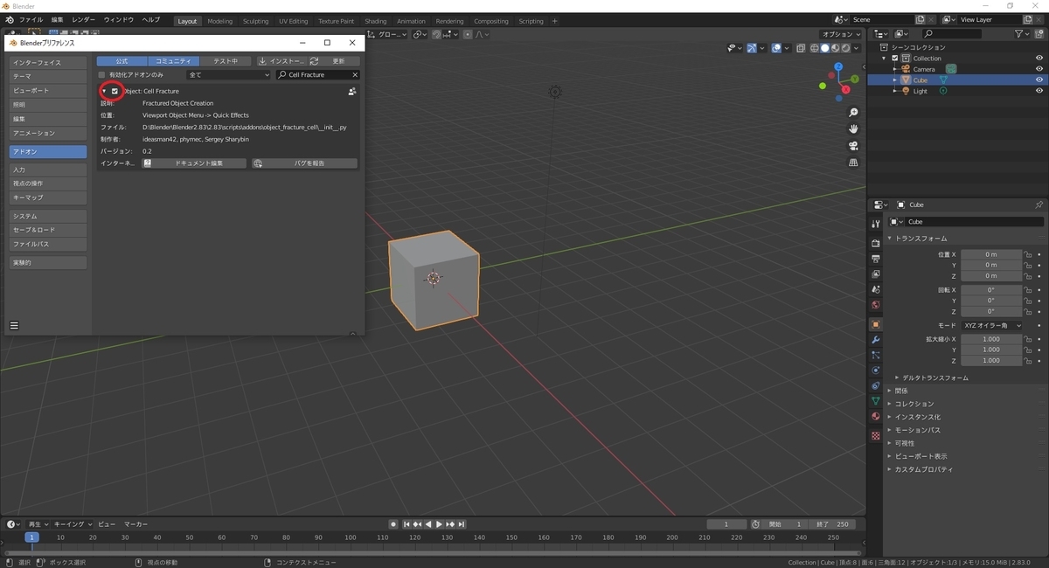The height and width of the screenshot is (568, 1049).
Task: Open the ファイル menu
Action: pos(31,19)
